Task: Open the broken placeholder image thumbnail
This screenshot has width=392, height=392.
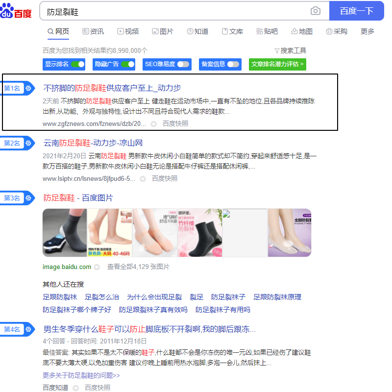Action: [x=245, y=233]
